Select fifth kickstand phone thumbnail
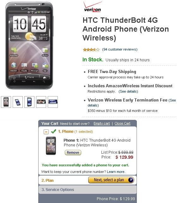This screenshot has height=203, width=177. [x=53, y=102]
